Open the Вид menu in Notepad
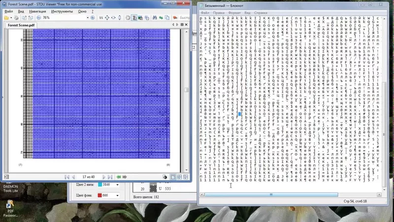The width and height of the screenshot is (394, 222). [x=248, y=13]
